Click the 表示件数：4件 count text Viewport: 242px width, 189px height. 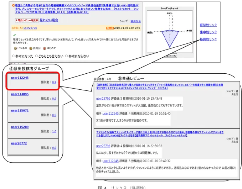pos(102,79)
